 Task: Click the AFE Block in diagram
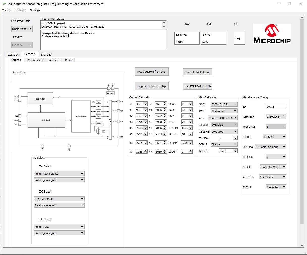[x=46, y=120]
